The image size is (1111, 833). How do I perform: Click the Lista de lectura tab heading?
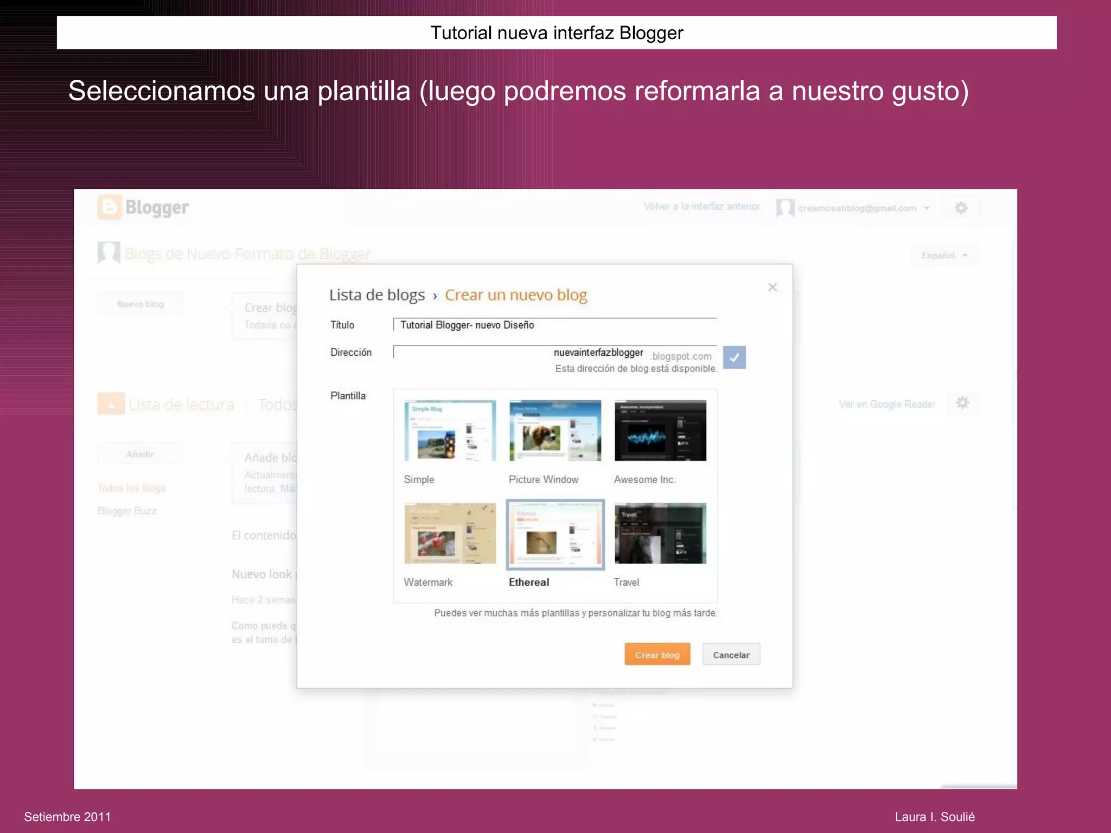[x=182, y=405]
